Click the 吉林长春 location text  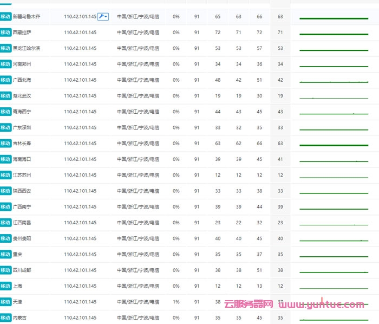22,144
